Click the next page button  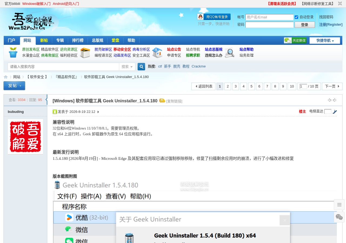[x=332, y=86]
